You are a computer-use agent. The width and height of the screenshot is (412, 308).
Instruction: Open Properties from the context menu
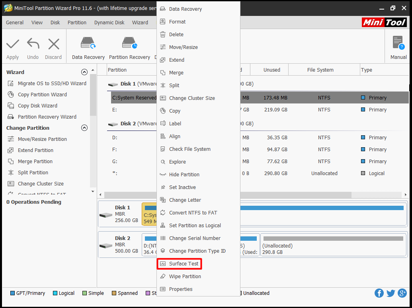tap(198, 289)
